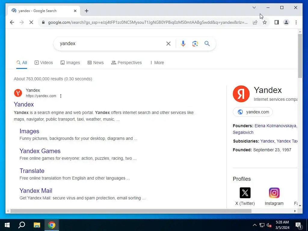View site information via the padlock icon

pos(43,22)
